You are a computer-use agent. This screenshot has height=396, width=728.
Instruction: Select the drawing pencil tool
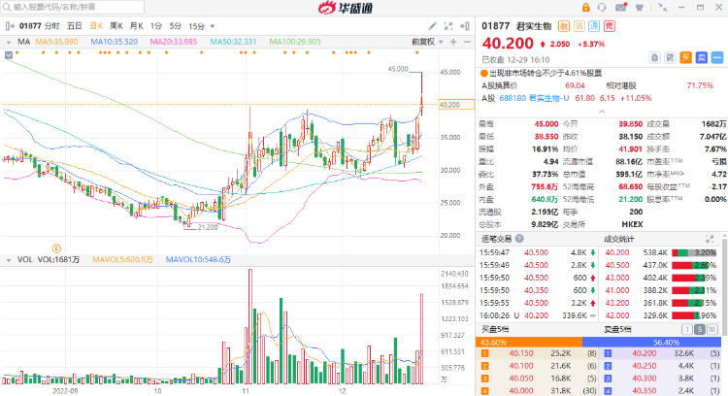pos(432,26)
